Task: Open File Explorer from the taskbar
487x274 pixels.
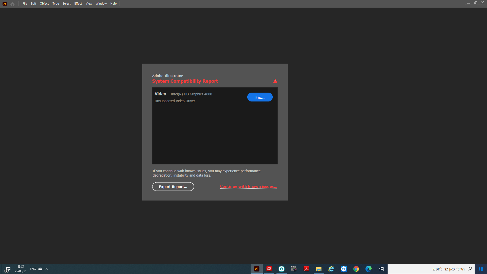Action: tap(319, 269)
